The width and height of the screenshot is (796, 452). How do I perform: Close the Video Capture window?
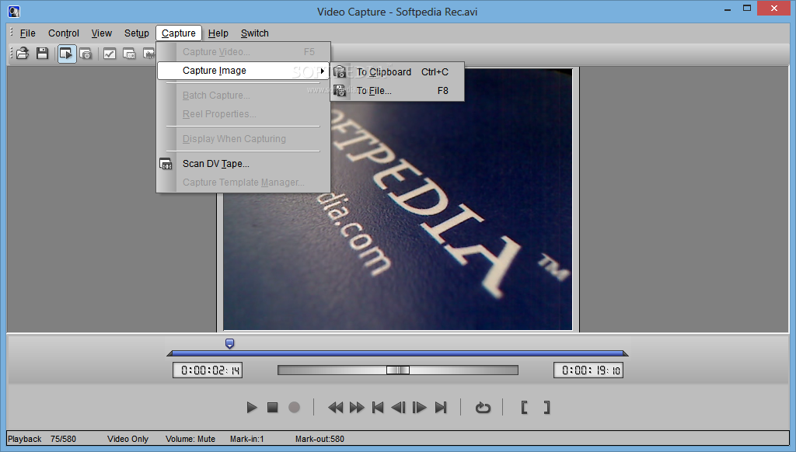[774, 8]
